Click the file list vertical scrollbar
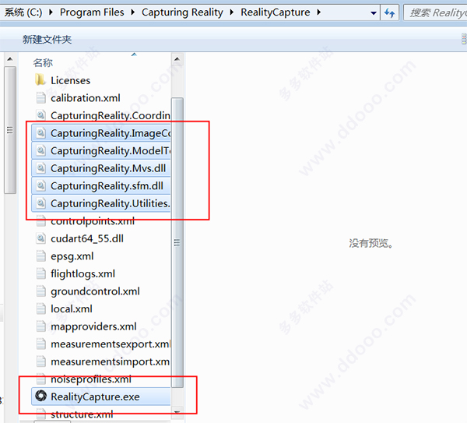Viewport: 467px width, 423px height. (177, 234)
